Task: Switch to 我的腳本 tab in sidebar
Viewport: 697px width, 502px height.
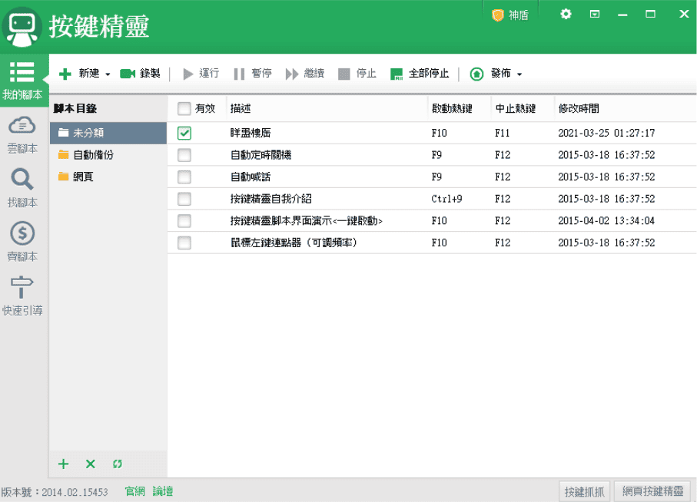Action: (22, 81)
